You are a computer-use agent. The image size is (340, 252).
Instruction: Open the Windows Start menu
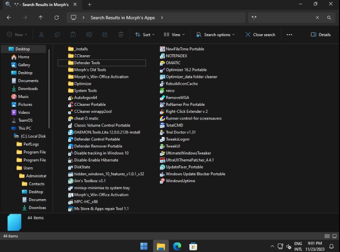pos(144,246)
